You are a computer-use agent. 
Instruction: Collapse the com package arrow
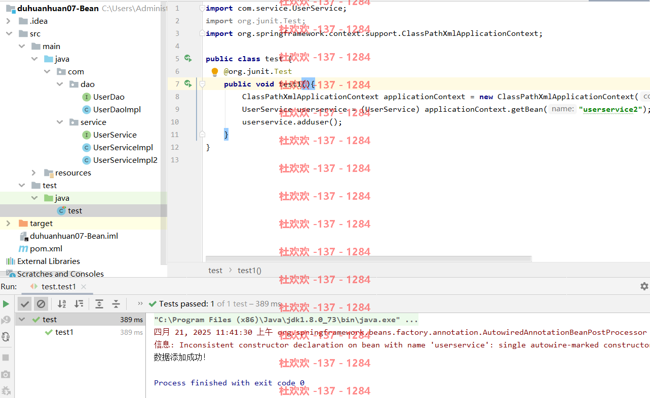pyautogui.click(x=47, y=72)
